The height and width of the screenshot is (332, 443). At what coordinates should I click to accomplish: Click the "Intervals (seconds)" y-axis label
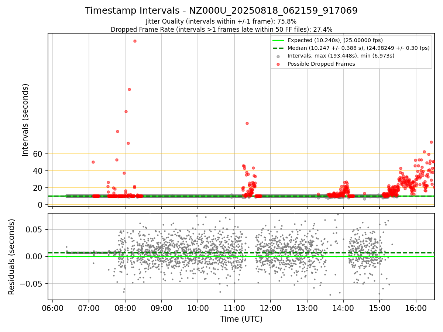click(x=25, y=120)
